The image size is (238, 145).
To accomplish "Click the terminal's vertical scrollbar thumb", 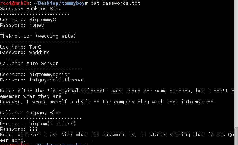I will click(x=236, y=136).
